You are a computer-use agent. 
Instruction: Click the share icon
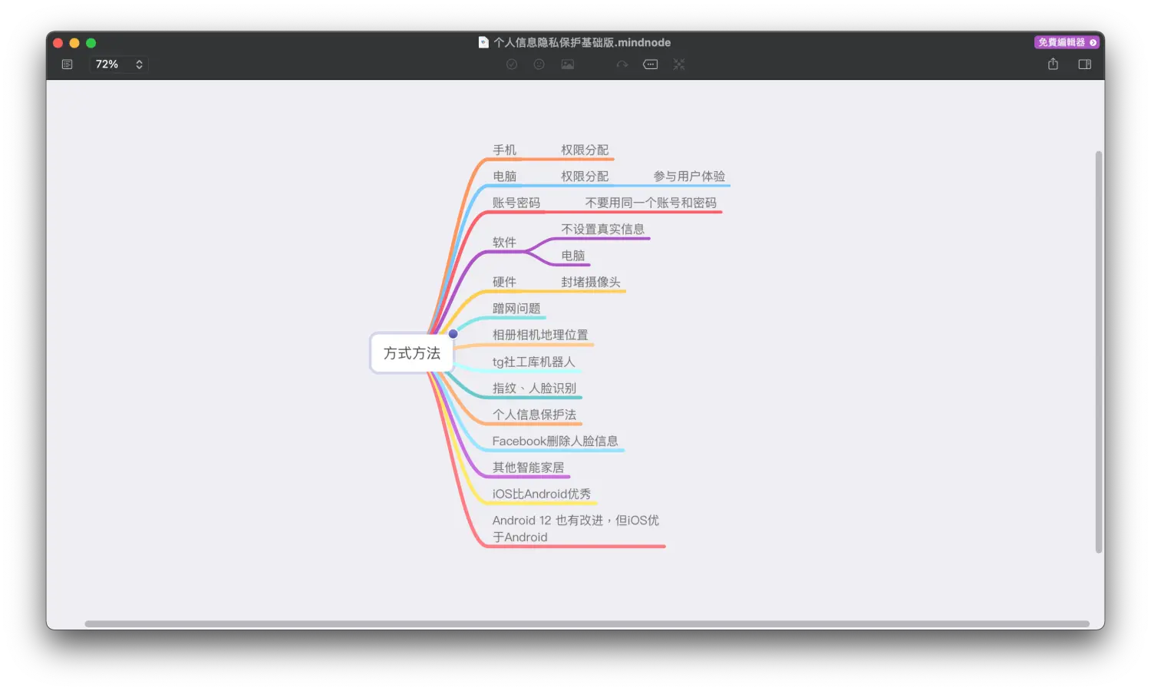tap(1053, 64)
